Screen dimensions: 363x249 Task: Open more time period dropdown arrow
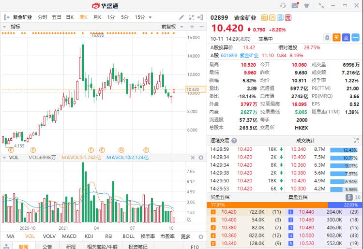(150, 17)
